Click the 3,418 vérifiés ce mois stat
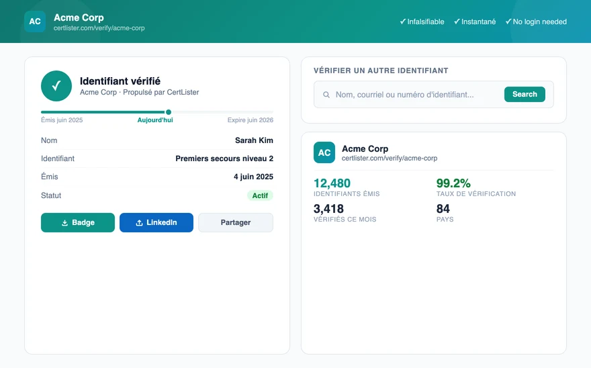Screen dimensions: 591x368 tap(345, 213)
